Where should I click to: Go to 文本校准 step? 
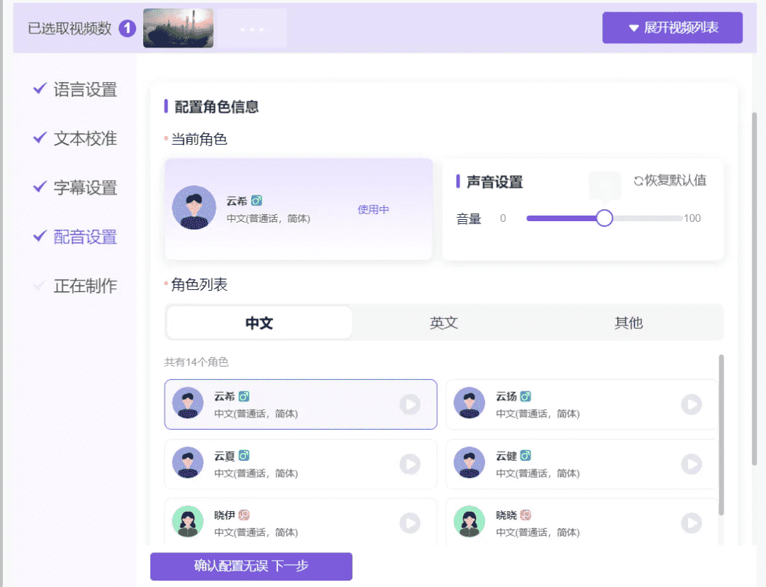[86, 139]
